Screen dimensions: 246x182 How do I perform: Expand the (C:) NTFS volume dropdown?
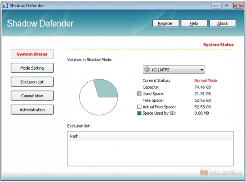(x=174, y=70)
